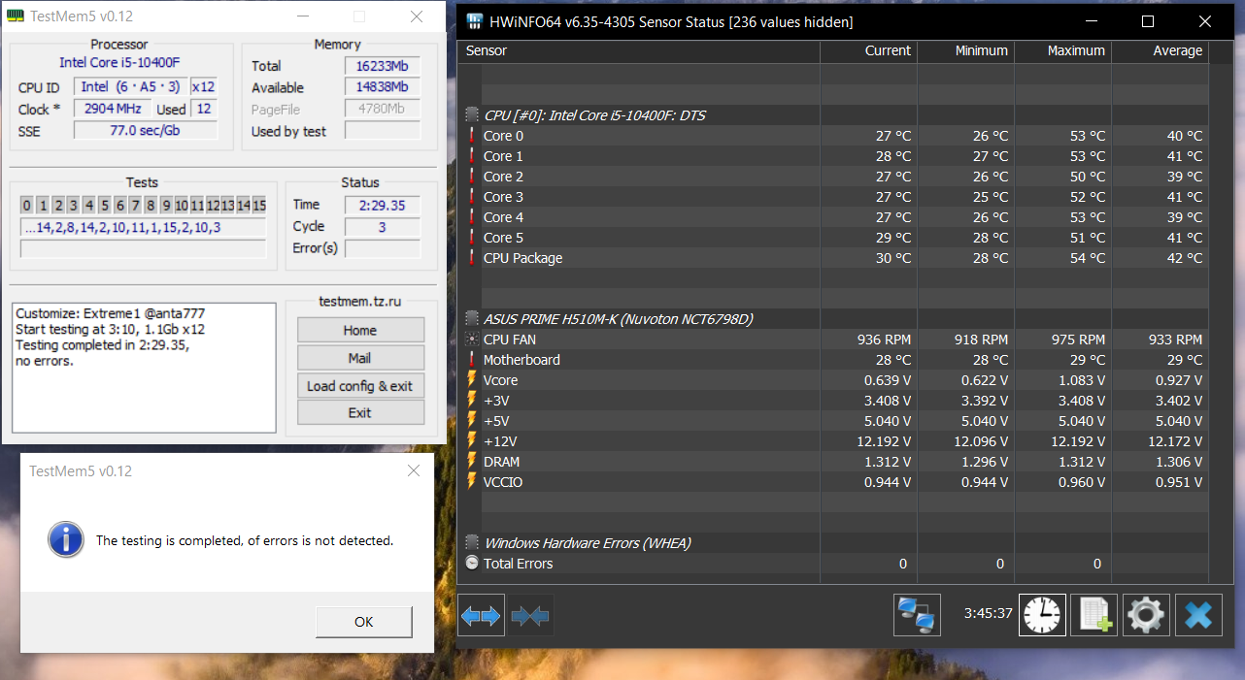Select the Core 3 sensor row
The width and height of the screenshot is (1245, 680).
coord(833,197)
